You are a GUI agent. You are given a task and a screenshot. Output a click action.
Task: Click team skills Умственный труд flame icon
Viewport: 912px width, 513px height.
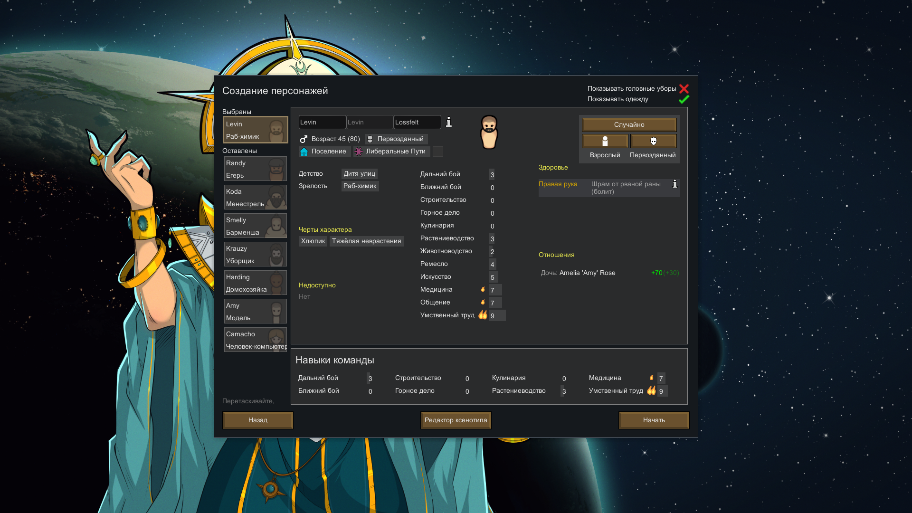(x=651, y=390)
